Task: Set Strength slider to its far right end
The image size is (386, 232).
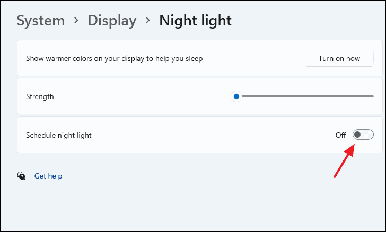Action: click(x=373, y=96)
